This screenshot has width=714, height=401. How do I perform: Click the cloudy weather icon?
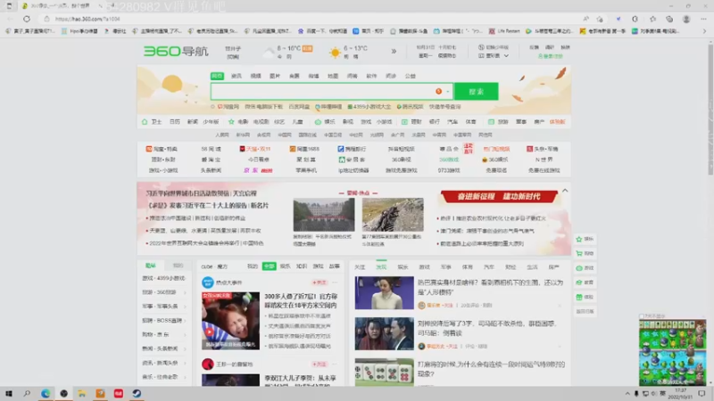[x=269, y=53]
